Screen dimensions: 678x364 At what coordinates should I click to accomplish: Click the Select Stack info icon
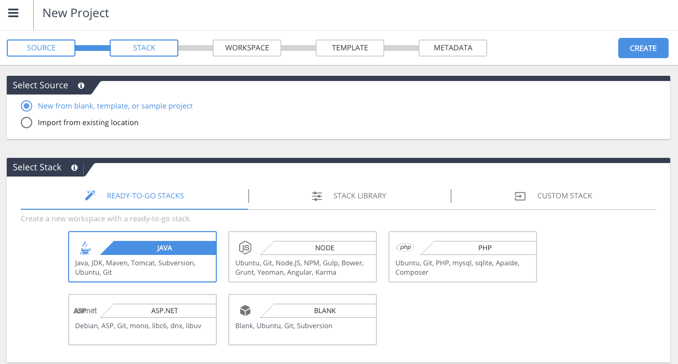74,168
